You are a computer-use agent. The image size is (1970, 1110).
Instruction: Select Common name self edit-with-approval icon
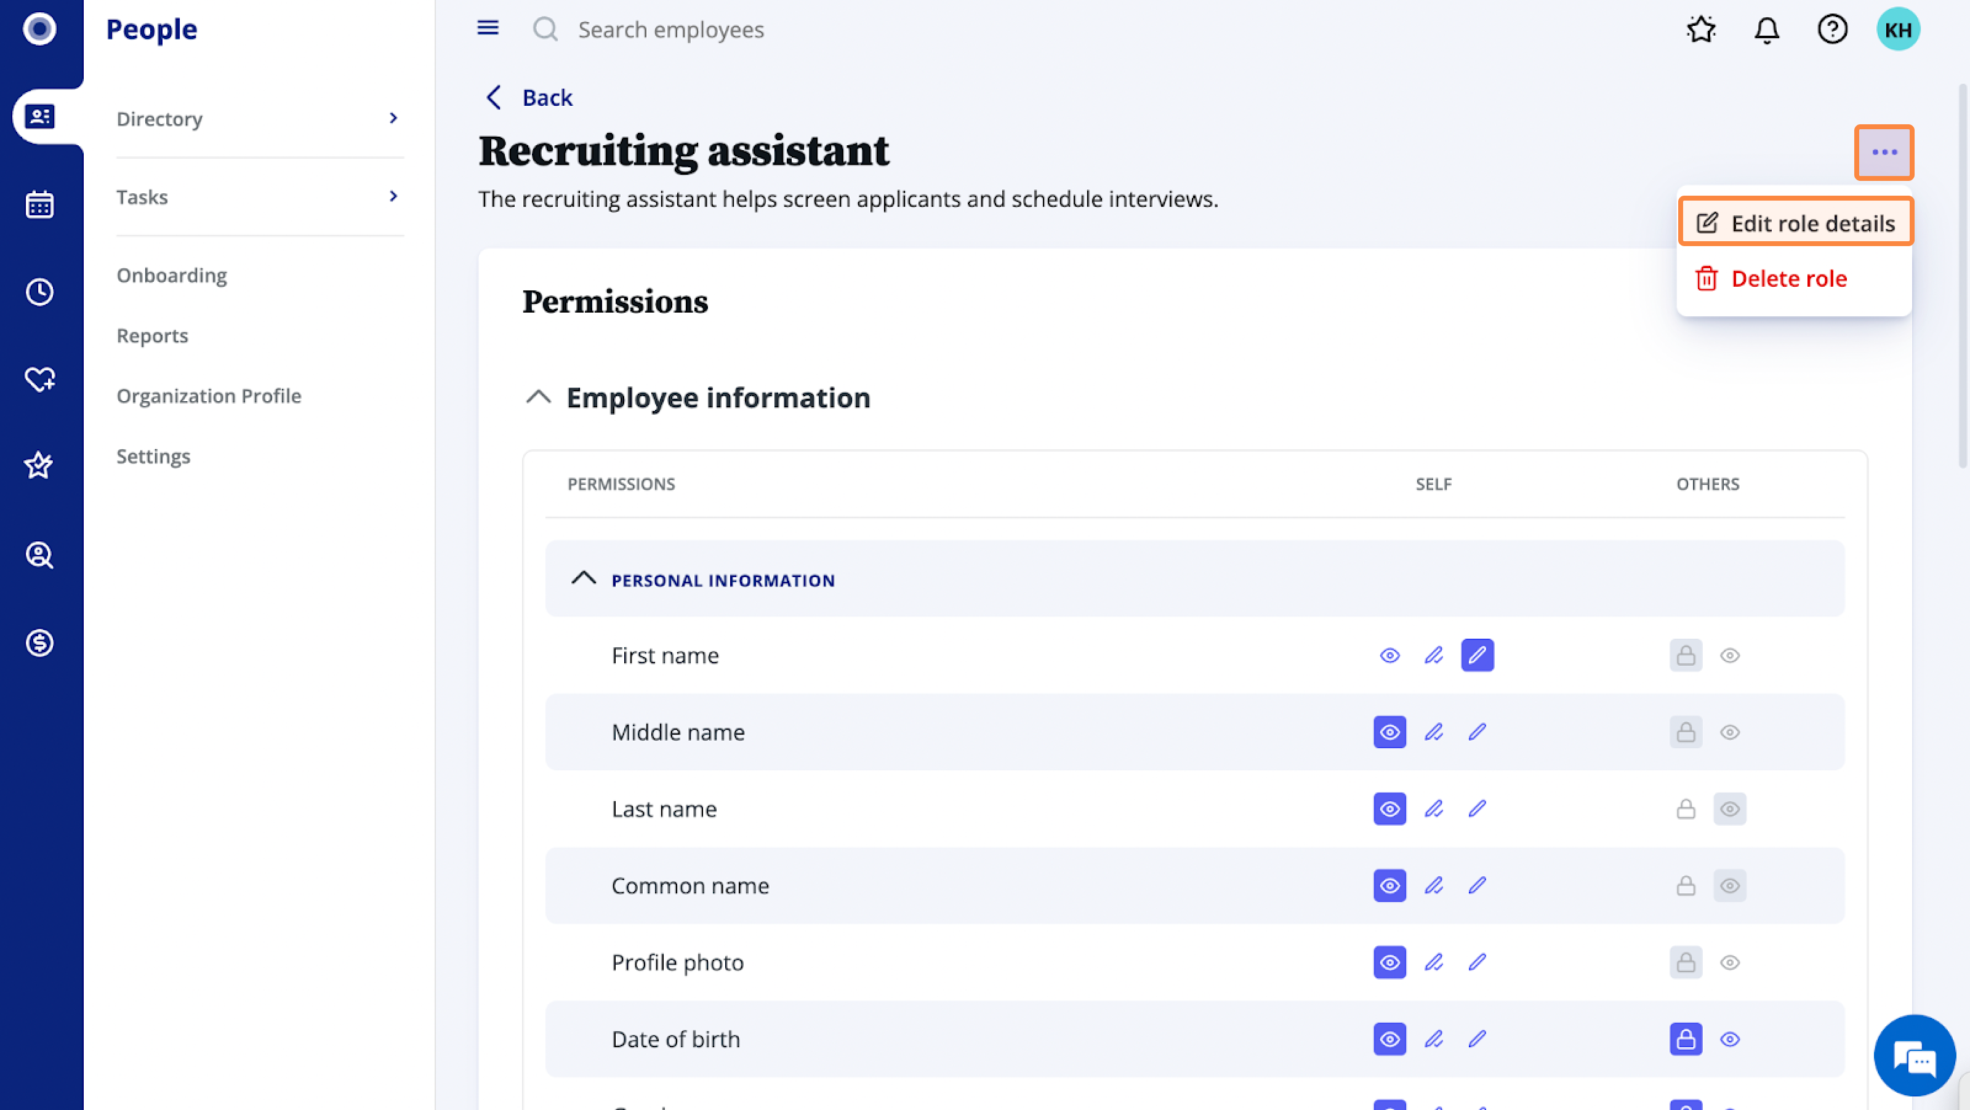[x=1433, y=885]
